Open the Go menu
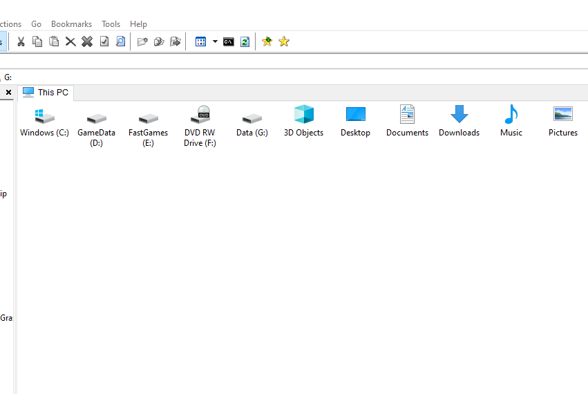The height and width of the screenshot is (394, 588). 37,24
